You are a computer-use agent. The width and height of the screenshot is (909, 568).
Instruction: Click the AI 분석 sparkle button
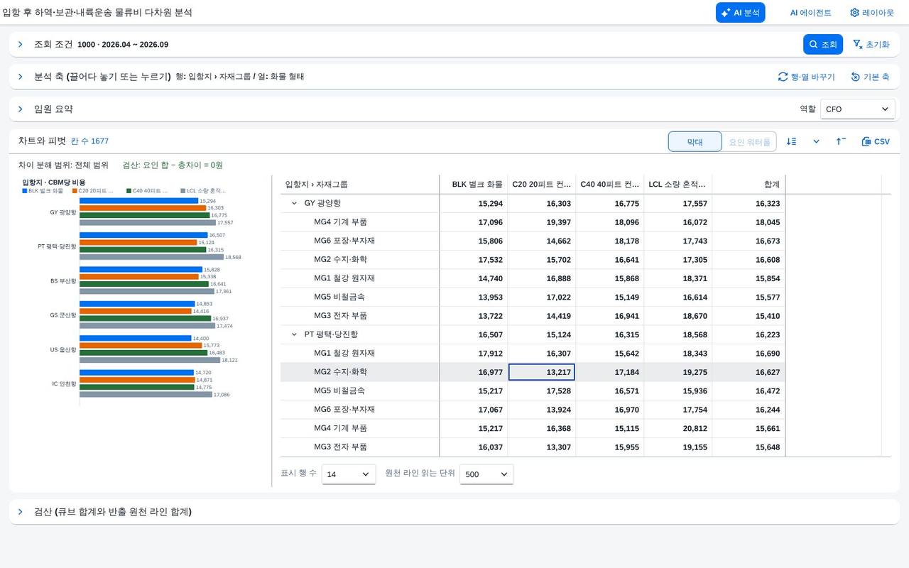click(740, 13)
